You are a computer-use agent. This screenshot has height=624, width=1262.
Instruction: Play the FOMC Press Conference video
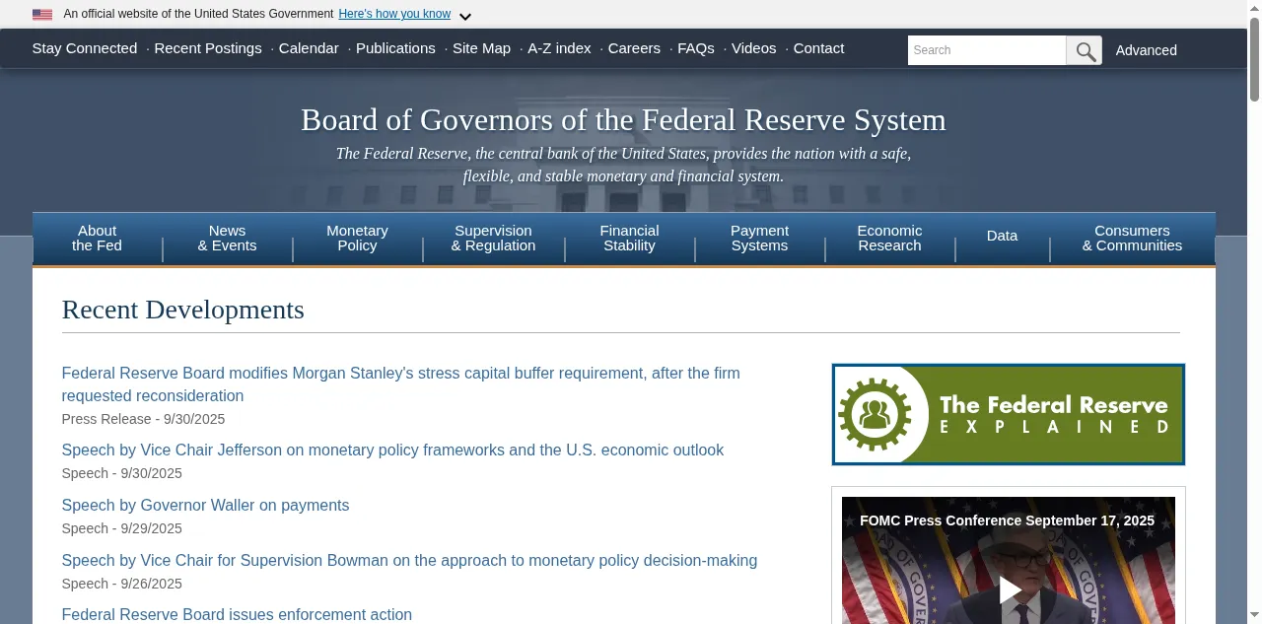[x=1009, y=589]
